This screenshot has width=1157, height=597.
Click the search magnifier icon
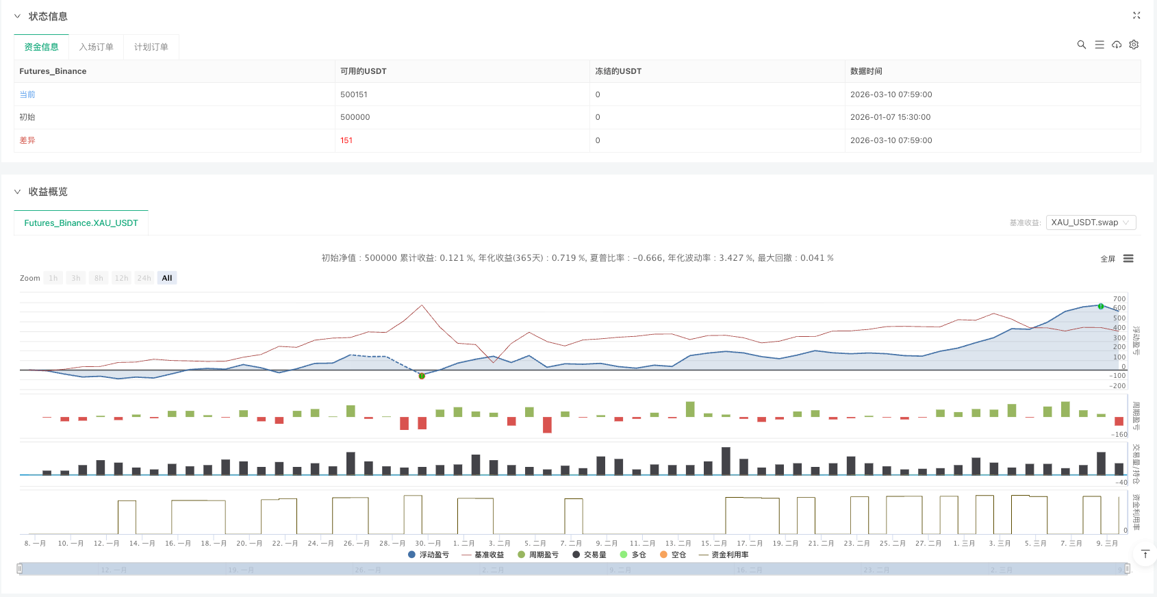(1082, 45)
